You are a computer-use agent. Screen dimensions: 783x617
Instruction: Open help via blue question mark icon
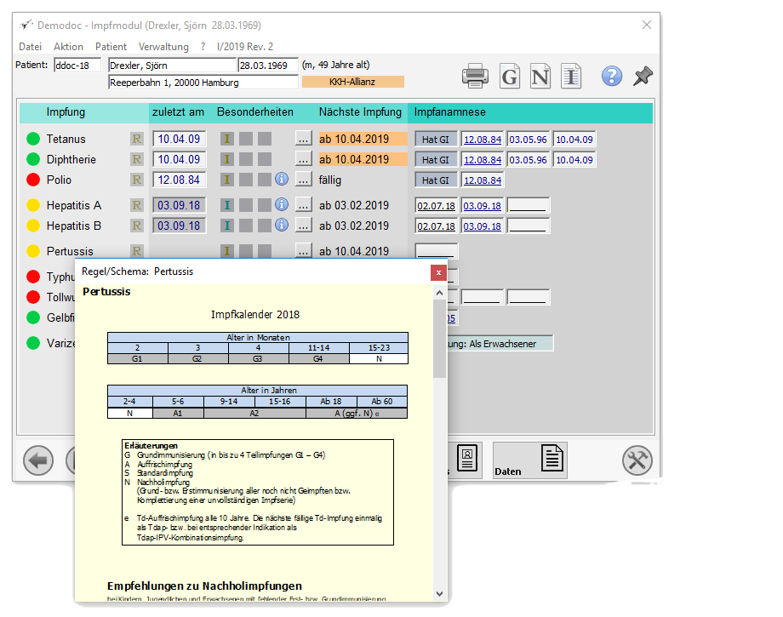pos(612,76)
